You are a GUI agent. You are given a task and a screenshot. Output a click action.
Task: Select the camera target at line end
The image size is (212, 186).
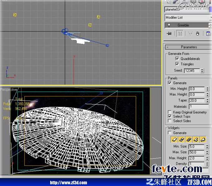(107, 45)
